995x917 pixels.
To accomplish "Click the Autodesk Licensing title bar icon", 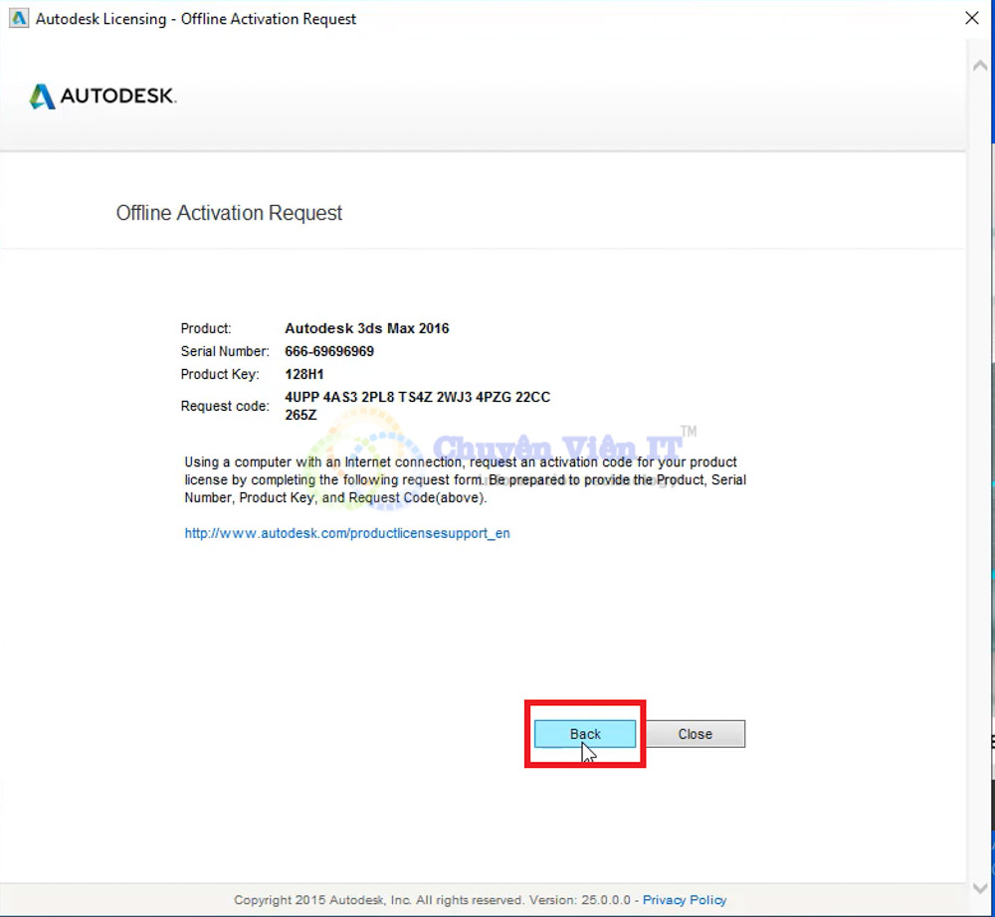I will point(17,19).
